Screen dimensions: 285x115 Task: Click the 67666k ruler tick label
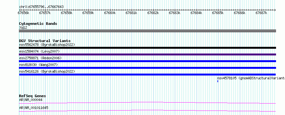tap(240, 13)
